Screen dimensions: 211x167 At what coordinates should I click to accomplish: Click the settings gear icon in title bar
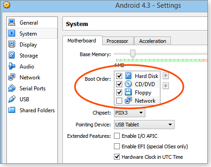(6, 5)
